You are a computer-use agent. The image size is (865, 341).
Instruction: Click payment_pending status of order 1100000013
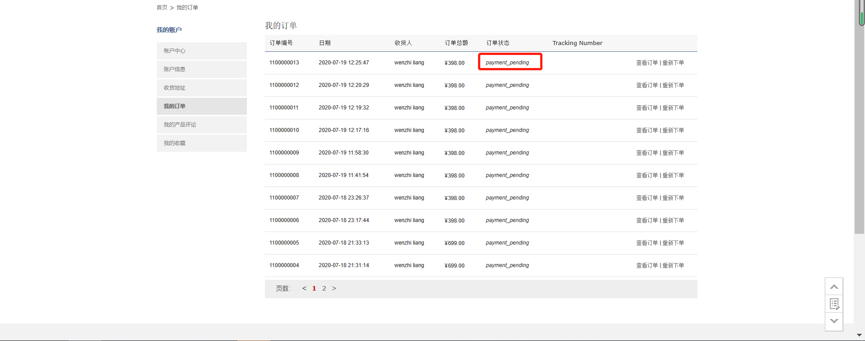tap(507, 63)
